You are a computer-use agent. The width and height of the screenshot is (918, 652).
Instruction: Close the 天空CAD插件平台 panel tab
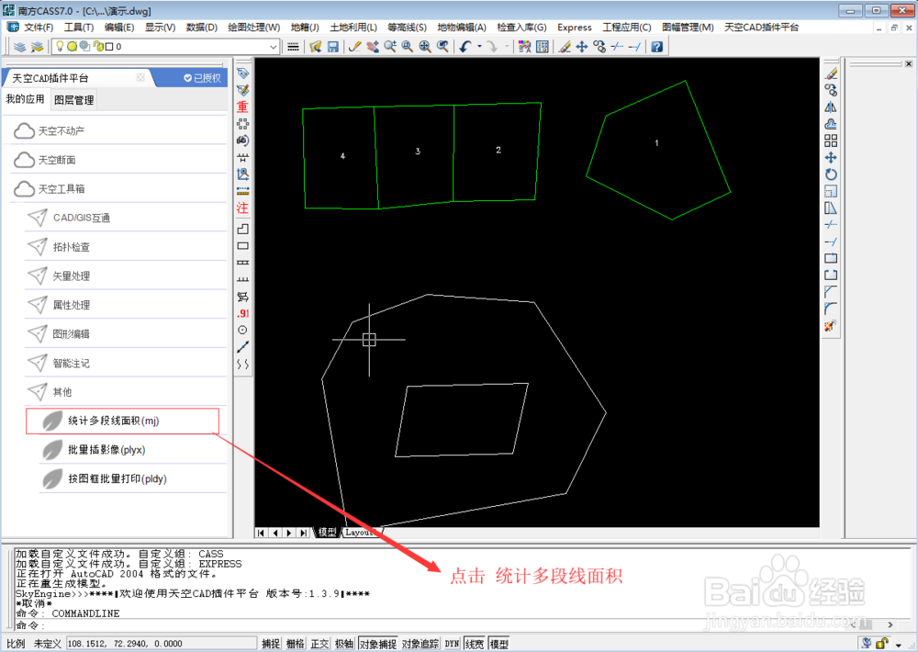point(140,77)
